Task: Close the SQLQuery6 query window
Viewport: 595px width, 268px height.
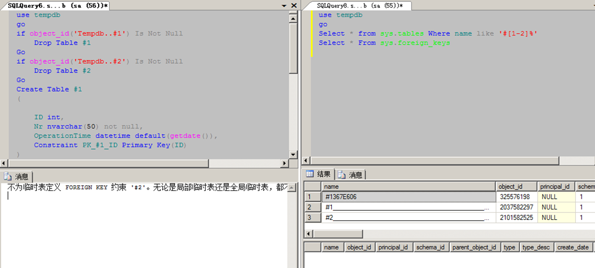Action: coord(294,5)
